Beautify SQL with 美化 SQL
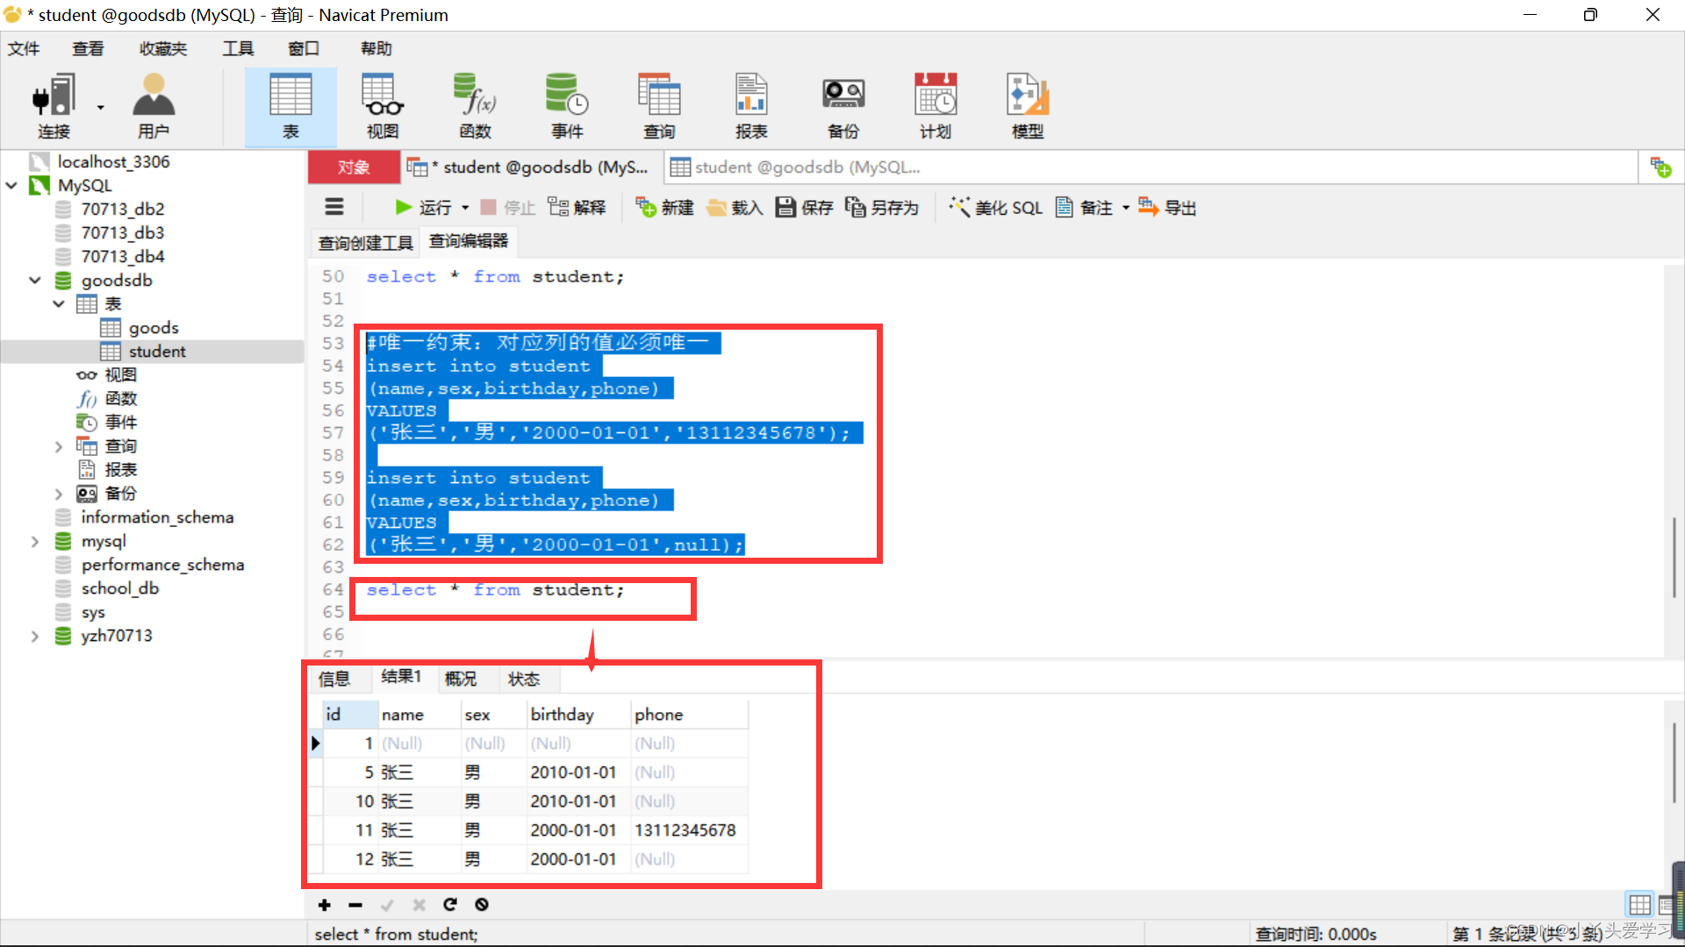The width and height of the screenshot is (1685, 947). (995, 208)
